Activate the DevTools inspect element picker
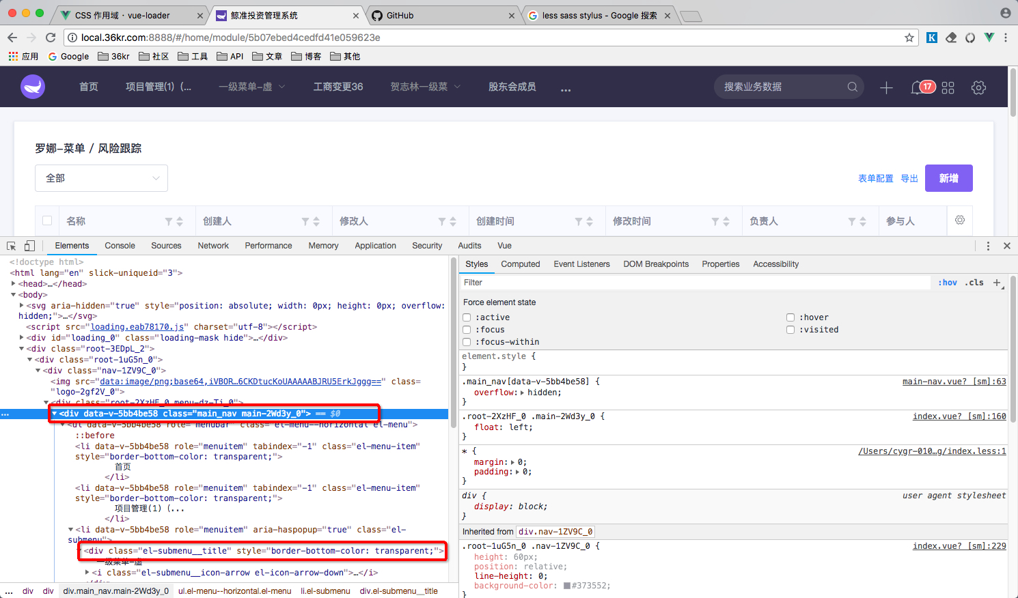 point(12,246)
